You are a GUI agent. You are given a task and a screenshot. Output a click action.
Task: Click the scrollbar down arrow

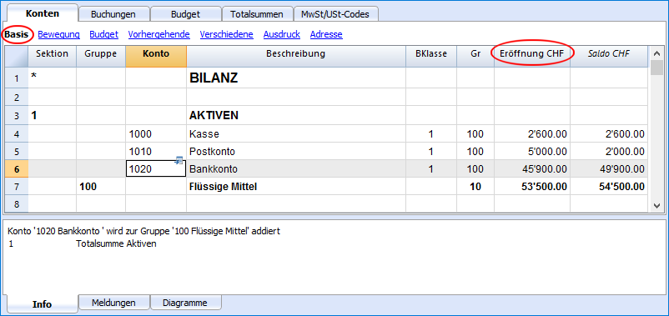[x=656, y=206]
